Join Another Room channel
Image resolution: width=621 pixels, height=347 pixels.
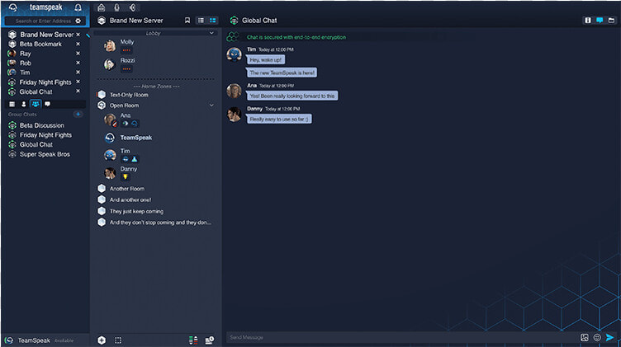pyautogui.click(x=126, y=189)
